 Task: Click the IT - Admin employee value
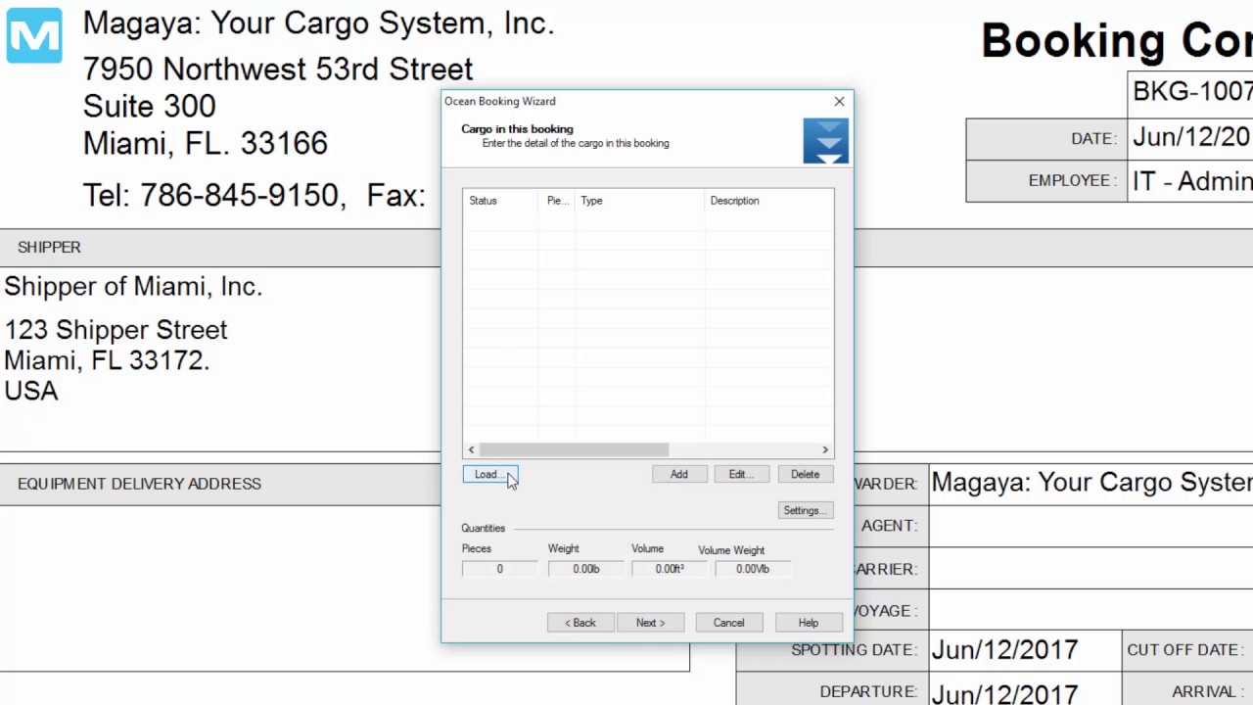click(x=1192, y=181)
